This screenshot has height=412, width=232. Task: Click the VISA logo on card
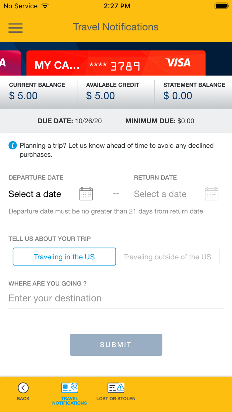coord(178,63)
